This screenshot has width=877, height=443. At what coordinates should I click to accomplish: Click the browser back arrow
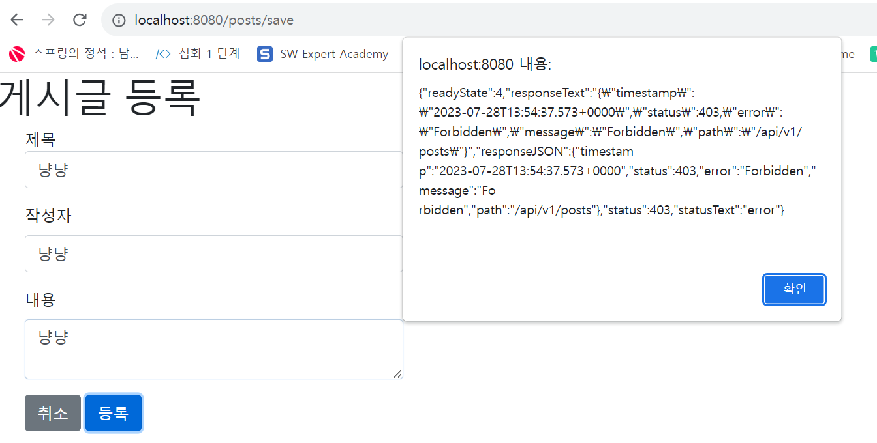pyautogui.click(x=17, y=20)
